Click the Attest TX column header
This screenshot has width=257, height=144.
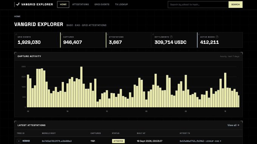(185, 133)
